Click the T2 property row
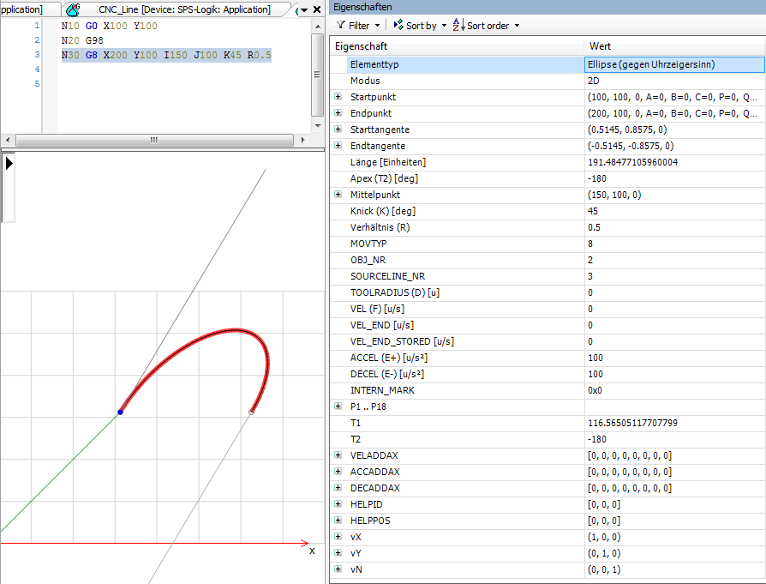 point(548,439)
